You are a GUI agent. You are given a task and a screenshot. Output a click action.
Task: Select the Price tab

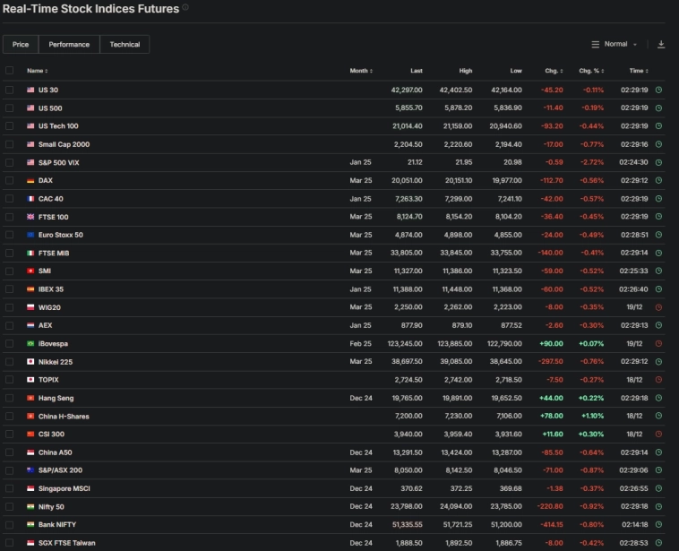(x=21, y=44)
